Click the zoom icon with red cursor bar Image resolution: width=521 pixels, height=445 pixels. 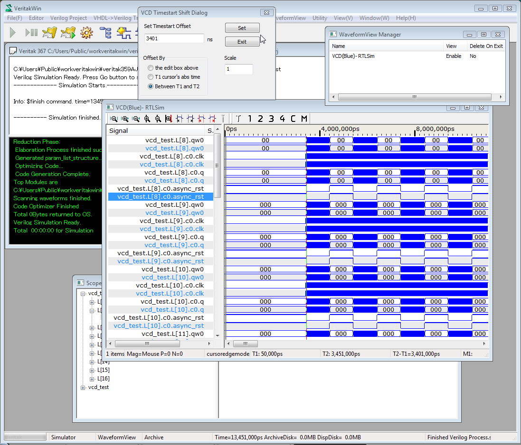[169, 119]
